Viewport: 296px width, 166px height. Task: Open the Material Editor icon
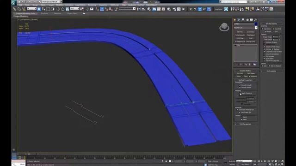tap(169, 9)
